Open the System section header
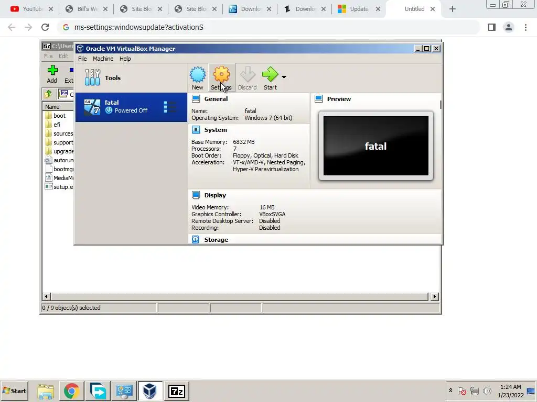537x402 pixels. pos(216,130)
